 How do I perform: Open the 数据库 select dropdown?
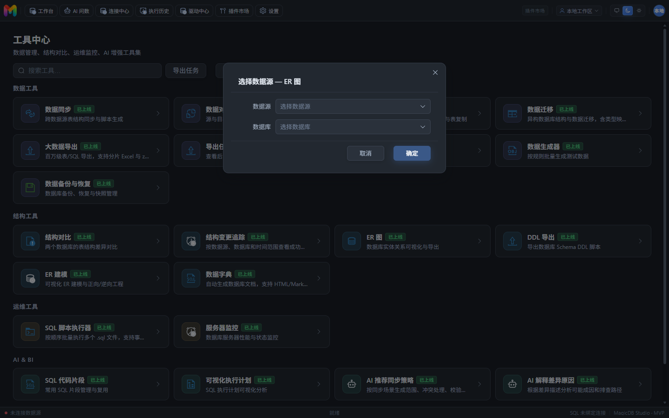tap(353, 127)
